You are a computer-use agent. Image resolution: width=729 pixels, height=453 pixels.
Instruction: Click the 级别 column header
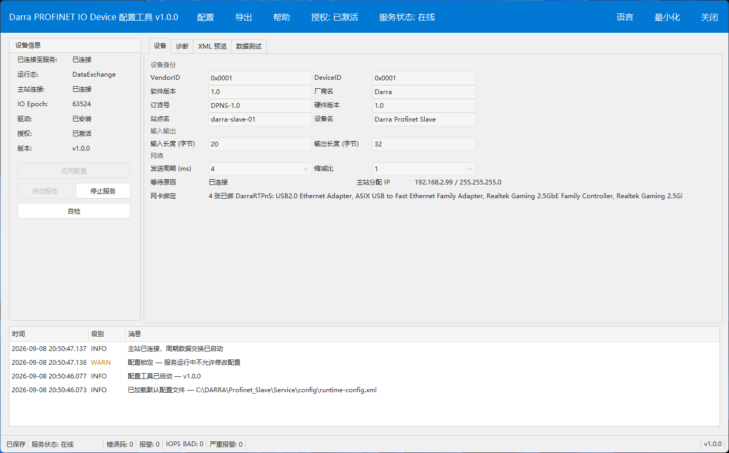click(107, 334)
